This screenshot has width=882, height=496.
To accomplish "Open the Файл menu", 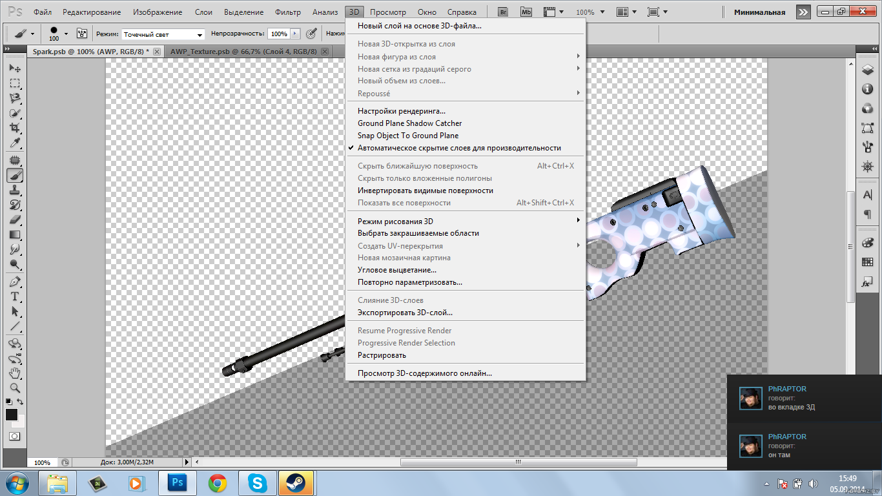I will pos(43,12).
